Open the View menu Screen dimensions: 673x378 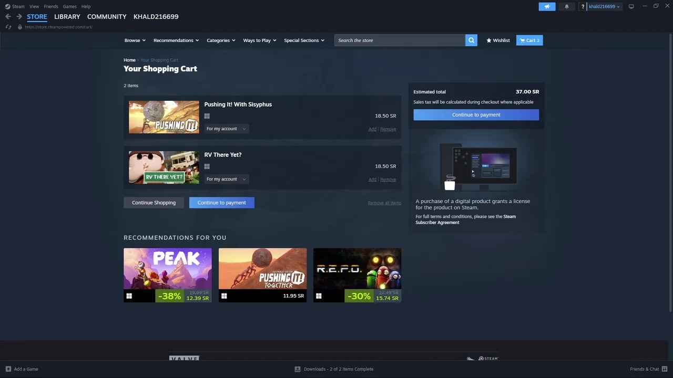coord(34,6)
